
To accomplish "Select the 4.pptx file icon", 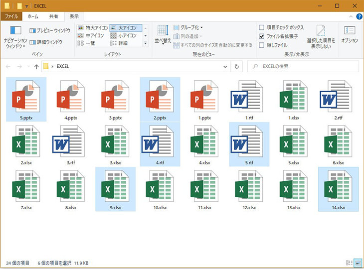I will point(71,96).
